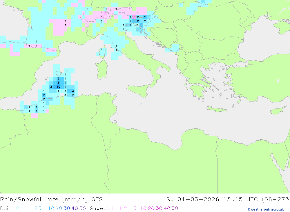The image size is (290, 212).
Task: Select the snow legend value 50
Action: click(175, 208)
